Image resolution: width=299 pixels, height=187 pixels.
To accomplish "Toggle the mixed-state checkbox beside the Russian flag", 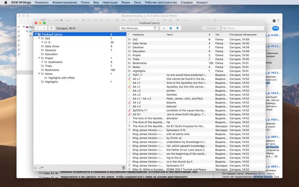I will (x=19, y=27).
